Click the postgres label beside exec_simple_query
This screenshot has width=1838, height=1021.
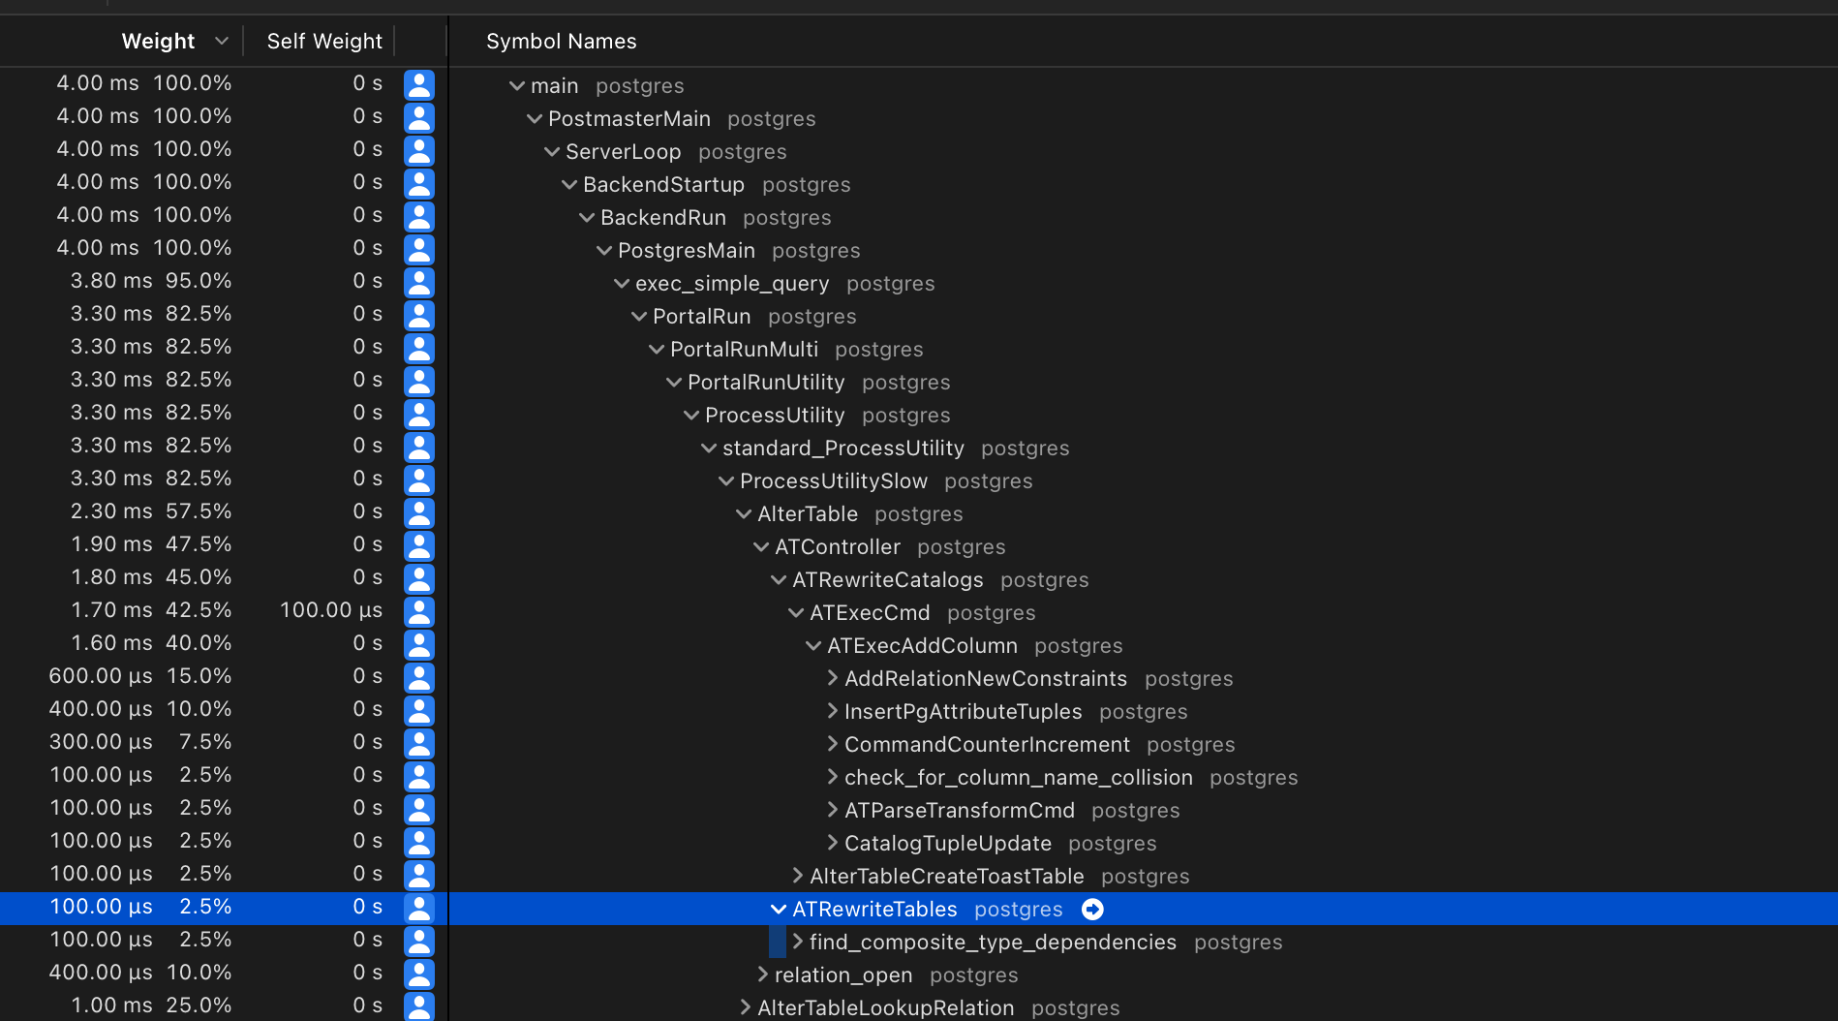coord(890,284)
